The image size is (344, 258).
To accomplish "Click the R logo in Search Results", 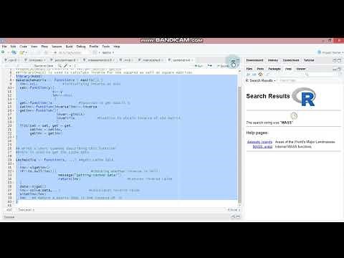I will pos(305,97).
